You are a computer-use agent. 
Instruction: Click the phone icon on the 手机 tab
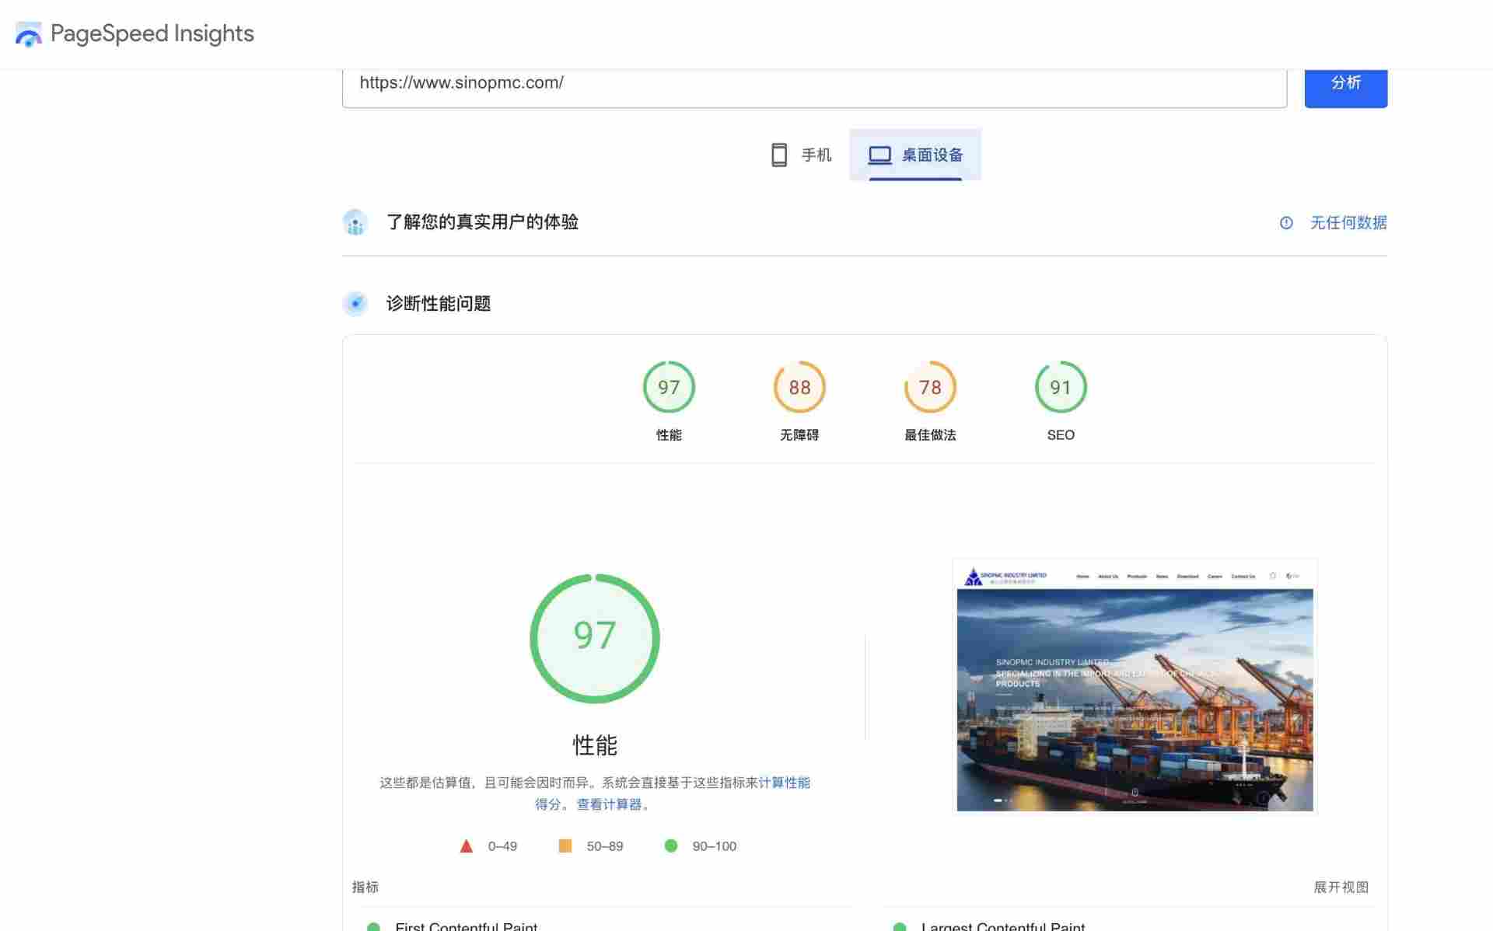click(779, 155)
